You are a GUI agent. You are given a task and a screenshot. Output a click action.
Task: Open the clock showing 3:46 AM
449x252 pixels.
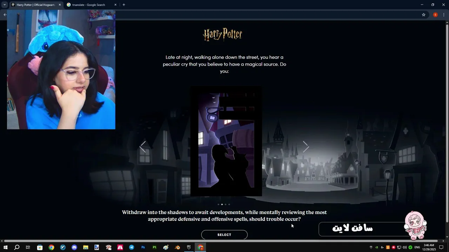pyautogui.click(x=429, y=247)
